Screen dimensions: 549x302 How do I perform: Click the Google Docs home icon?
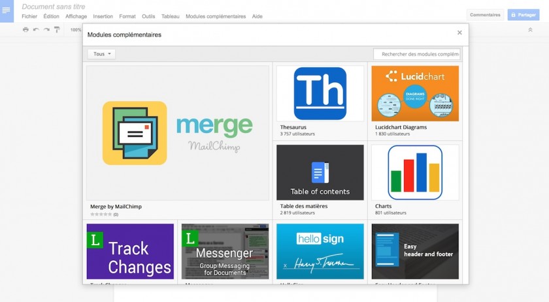7,11
